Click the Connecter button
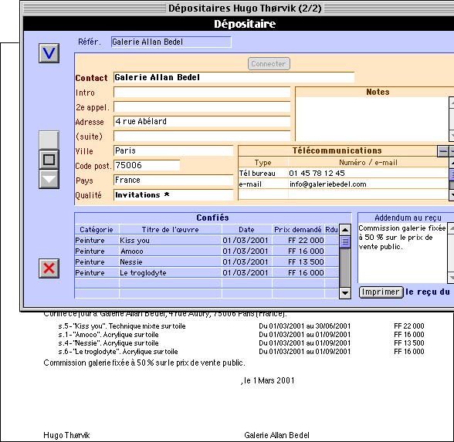 click(x=269, y=63)
